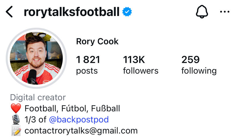Image resolution: width=242 pixels, height=137 pixels.
Task: Open notification bell settings
Action: [x=202, y=12]
